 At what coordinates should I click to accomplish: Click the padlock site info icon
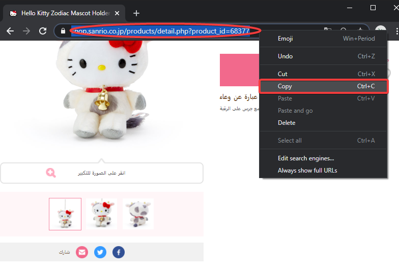click(63, 31)
